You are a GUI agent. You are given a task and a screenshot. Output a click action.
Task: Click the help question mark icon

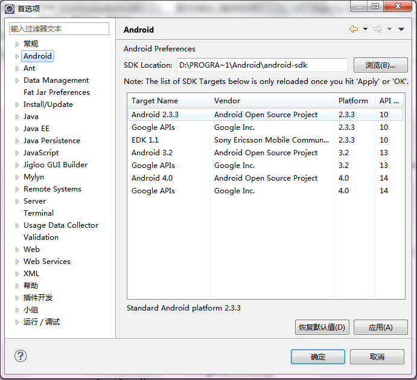[21, 356]
